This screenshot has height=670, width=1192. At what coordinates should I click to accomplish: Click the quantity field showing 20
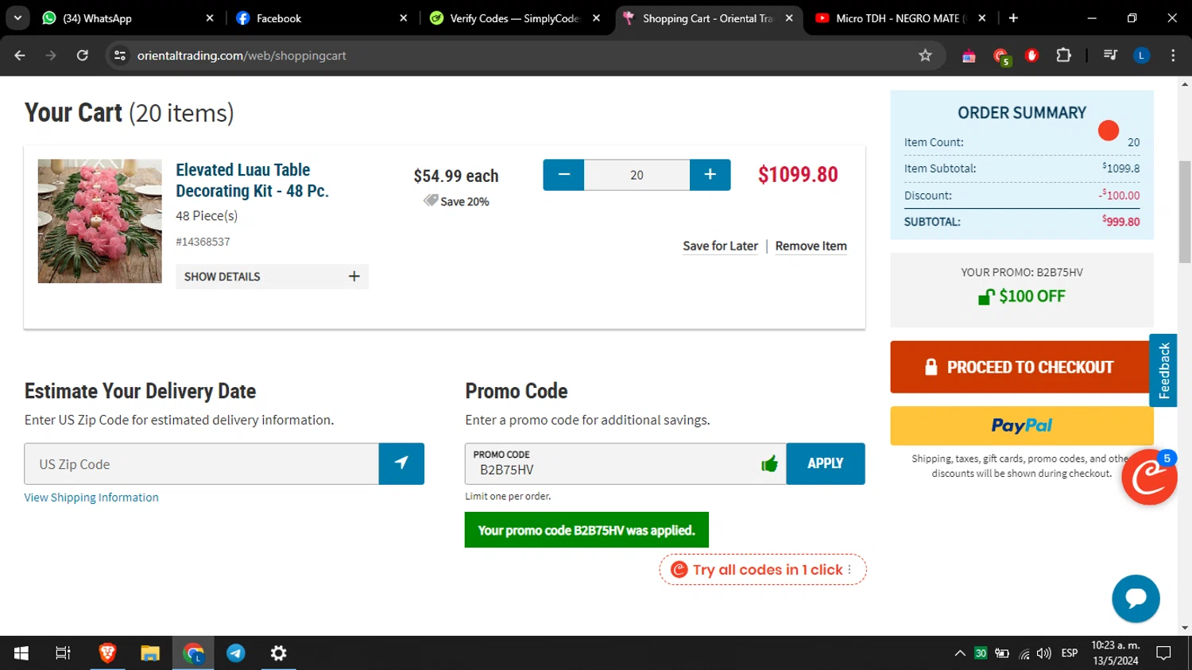point(637,175)
